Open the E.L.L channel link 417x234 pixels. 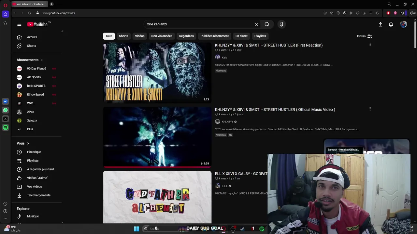click(x=224, y=186)
